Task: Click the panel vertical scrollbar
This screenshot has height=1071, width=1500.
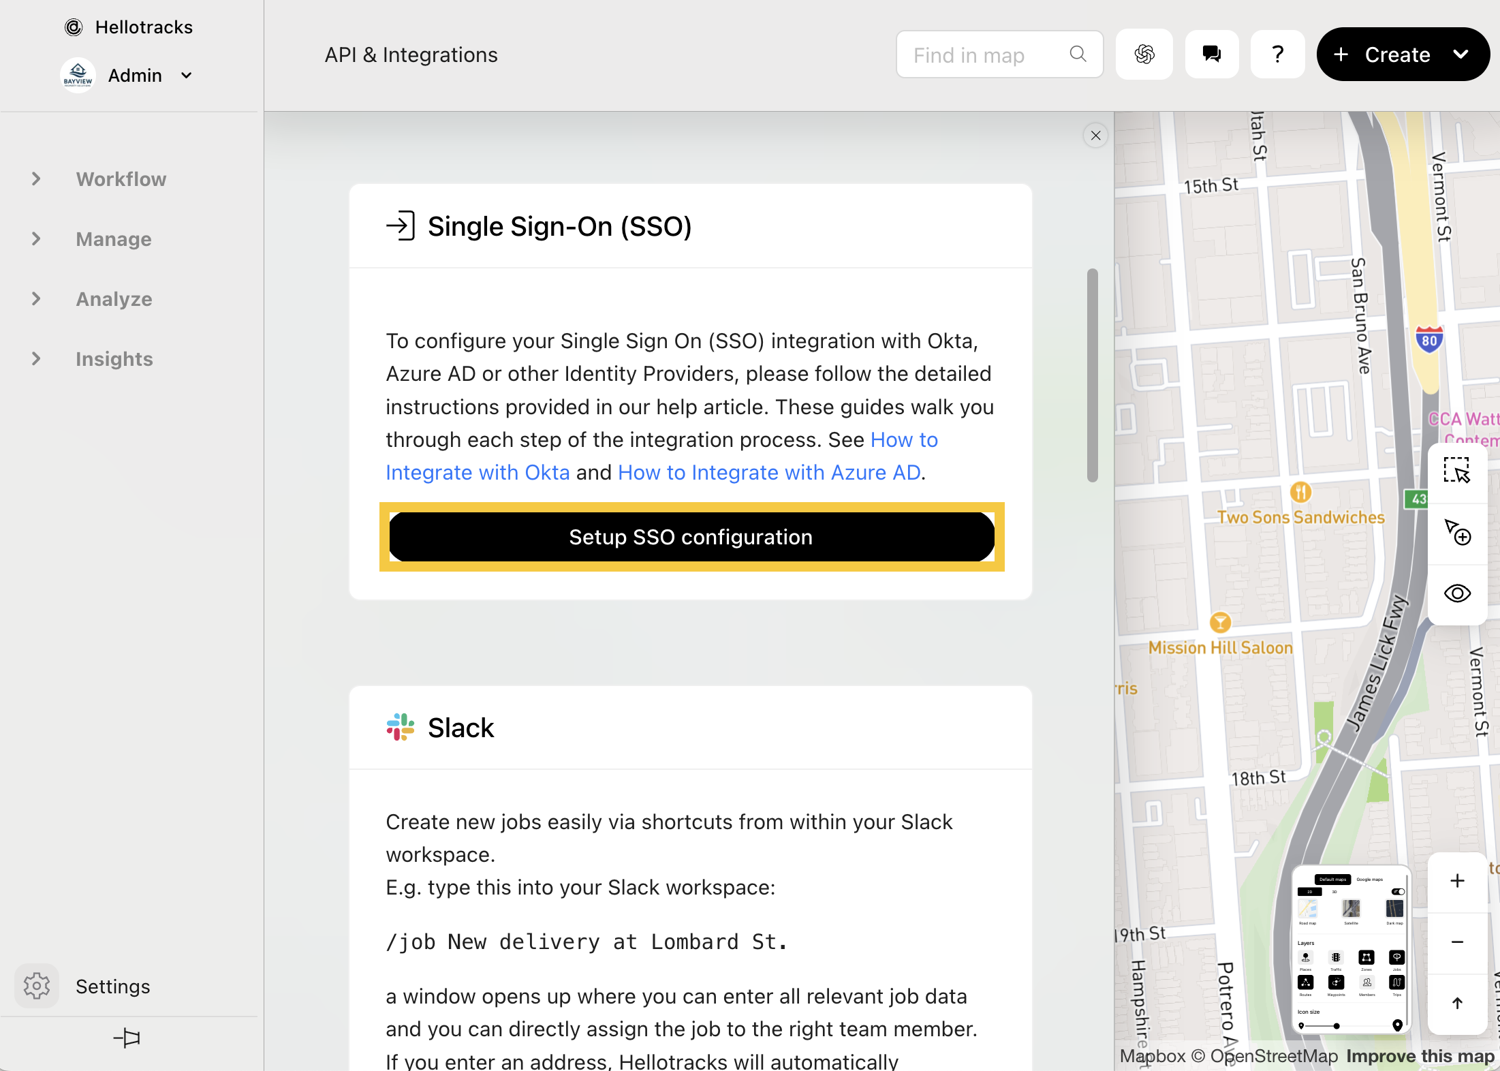Action: (x=1093, y=375)
